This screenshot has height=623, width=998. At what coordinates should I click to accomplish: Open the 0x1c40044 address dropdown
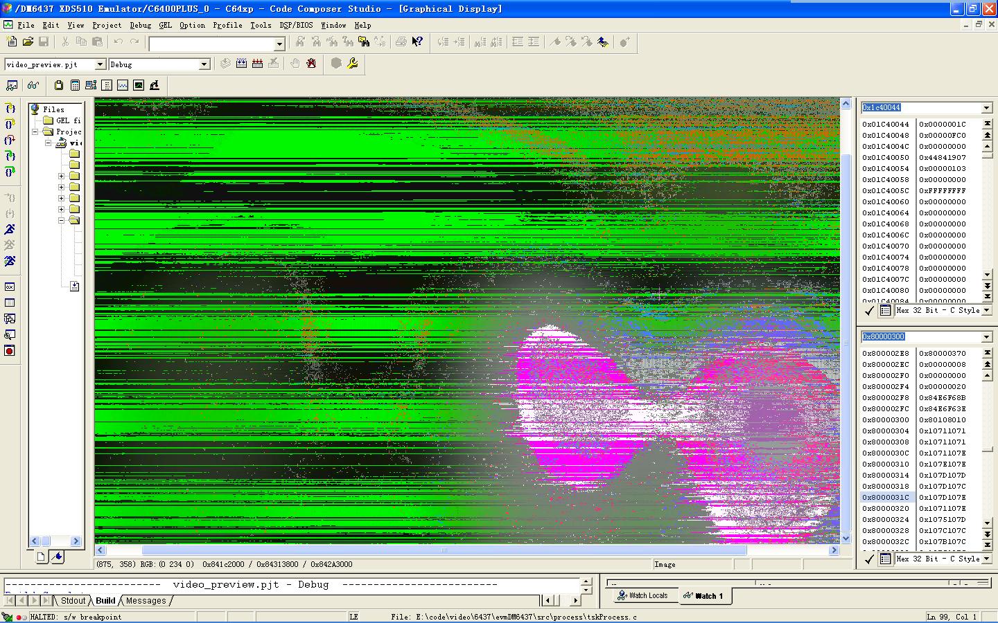tap(986, 108)
